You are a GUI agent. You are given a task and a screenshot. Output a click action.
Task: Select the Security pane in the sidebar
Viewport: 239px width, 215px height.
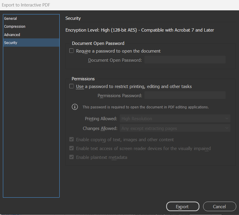11,43
